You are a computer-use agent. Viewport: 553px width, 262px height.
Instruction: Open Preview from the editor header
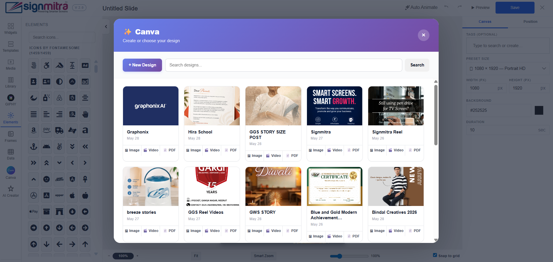click(481, 8)
